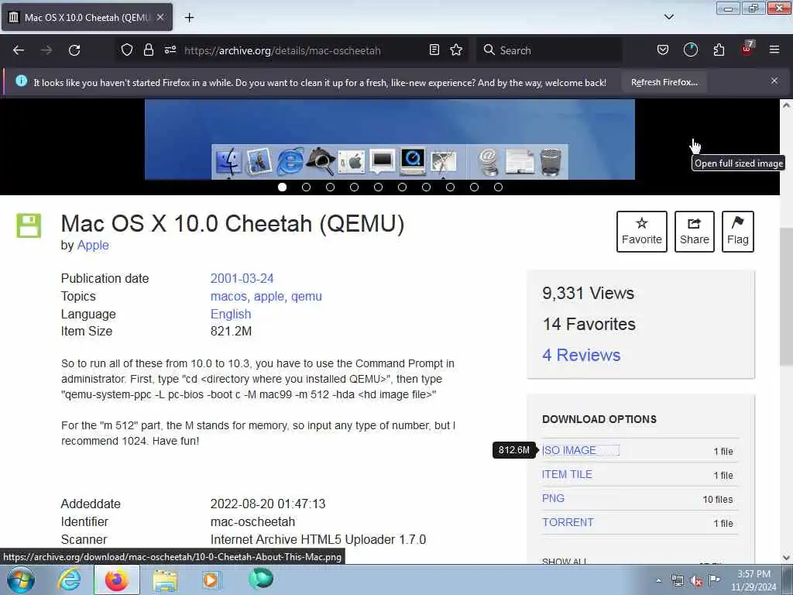The height and width of the screenshot is (595, 793).
Task: Open Windows Start menu orb
Action: click(21, 580)
